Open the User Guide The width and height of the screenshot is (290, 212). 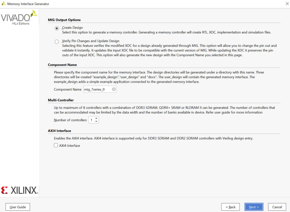18,207
